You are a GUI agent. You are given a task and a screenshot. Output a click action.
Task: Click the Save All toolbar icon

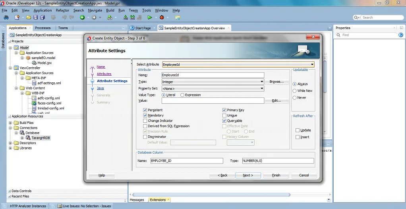pyautogui.click(x=43, y=17)
